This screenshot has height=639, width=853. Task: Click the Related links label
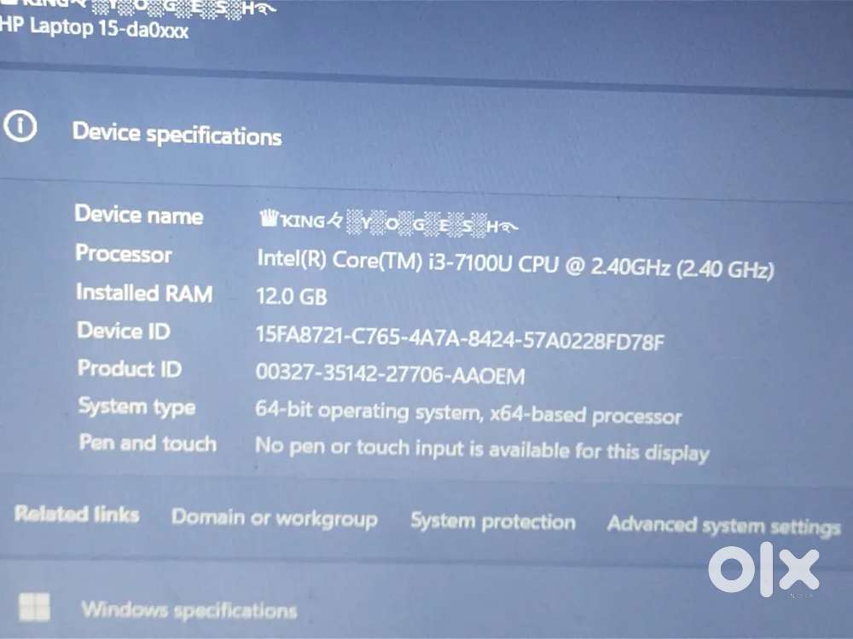coord(77,514)
